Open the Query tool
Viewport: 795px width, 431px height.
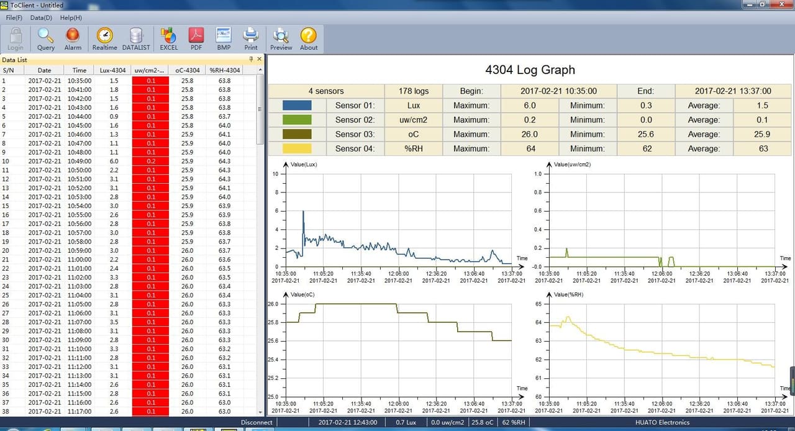pyautogui.click(x=46, y=39)
